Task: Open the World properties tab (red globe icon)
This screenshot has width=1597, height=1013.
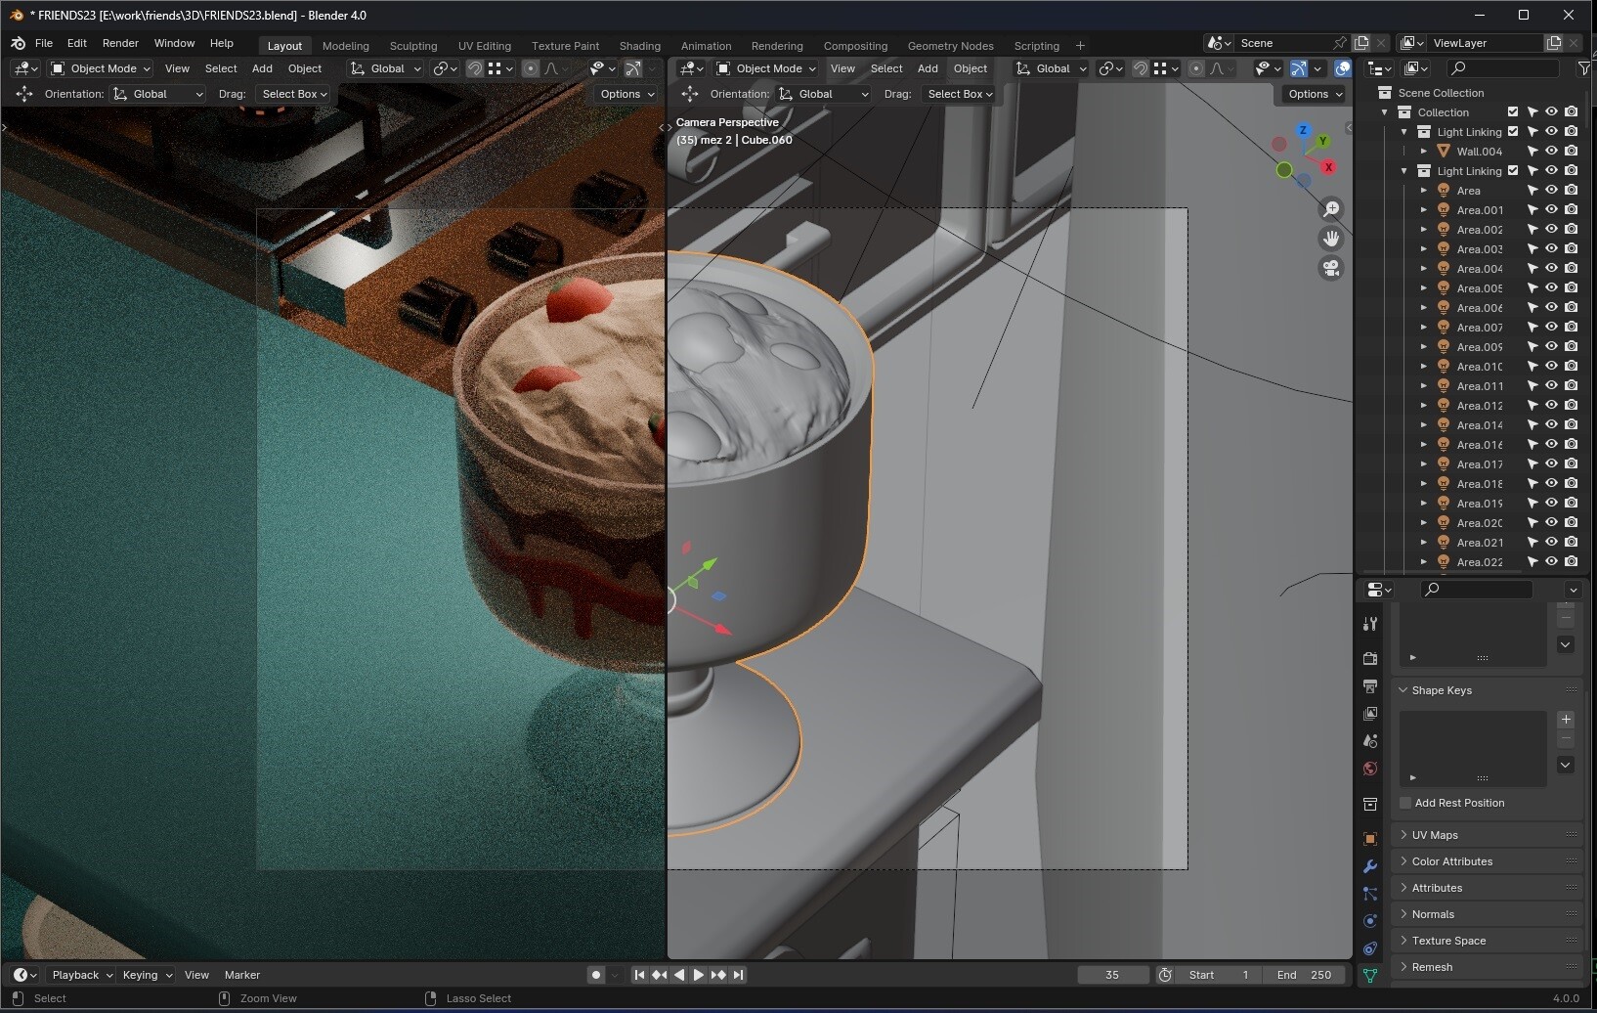Action: click(1369, 769)
